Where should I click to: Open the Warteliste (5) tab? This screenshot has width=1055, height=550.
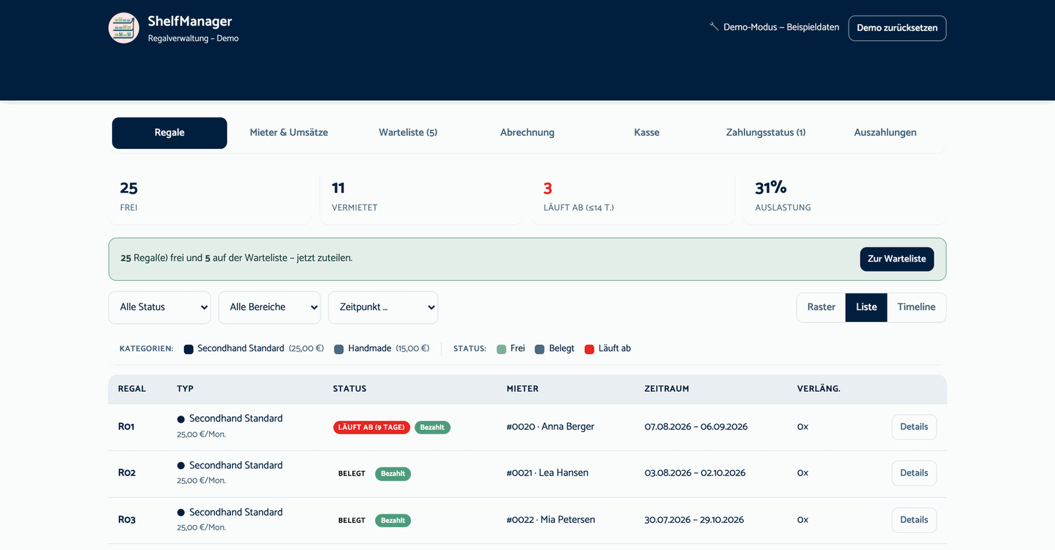pyautogui.click(x=408, y=133)
